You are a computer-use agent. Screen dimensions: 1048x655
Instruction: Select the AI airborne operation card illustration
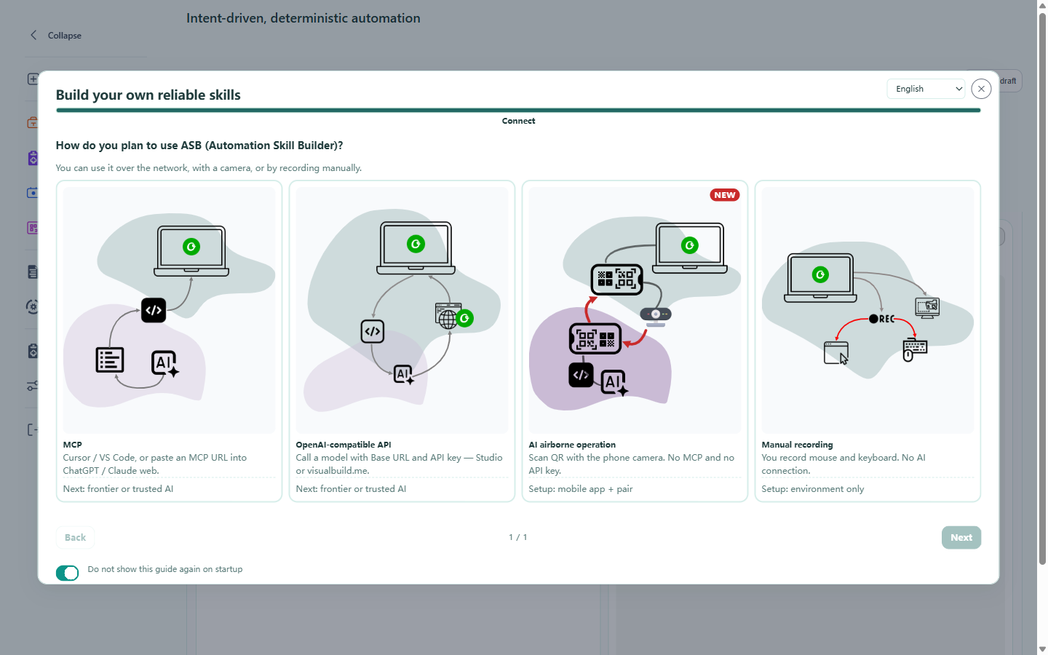[635, 311]
